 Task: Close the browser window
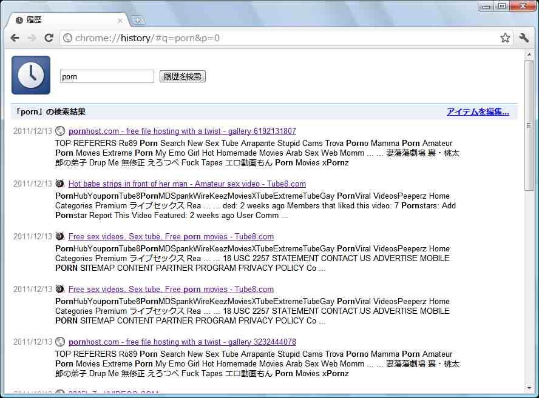[x=523, y=6]
